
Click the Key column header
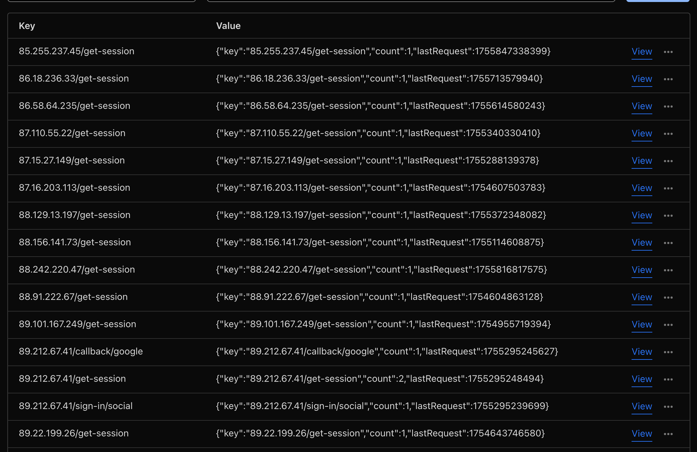pos(27,26)
